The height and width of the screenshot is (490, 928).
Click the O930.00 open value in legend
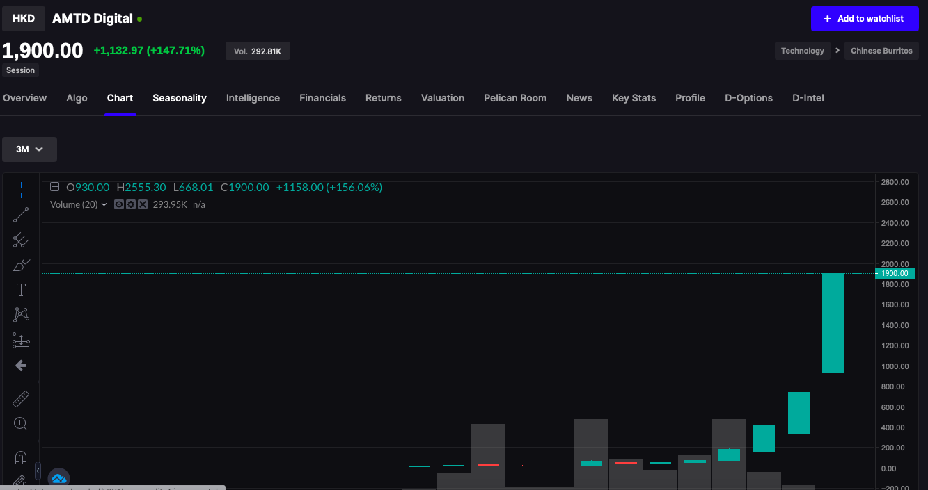click(88, 187)
